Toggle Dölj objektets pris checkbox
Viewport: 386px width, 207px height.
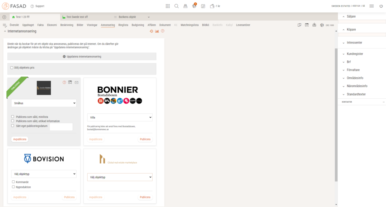[x=12, y=68]
